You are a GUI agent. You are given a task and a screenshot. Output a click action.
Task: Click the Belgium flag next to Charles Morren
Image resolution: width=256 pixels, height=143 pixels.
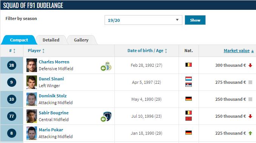[188, 65]
